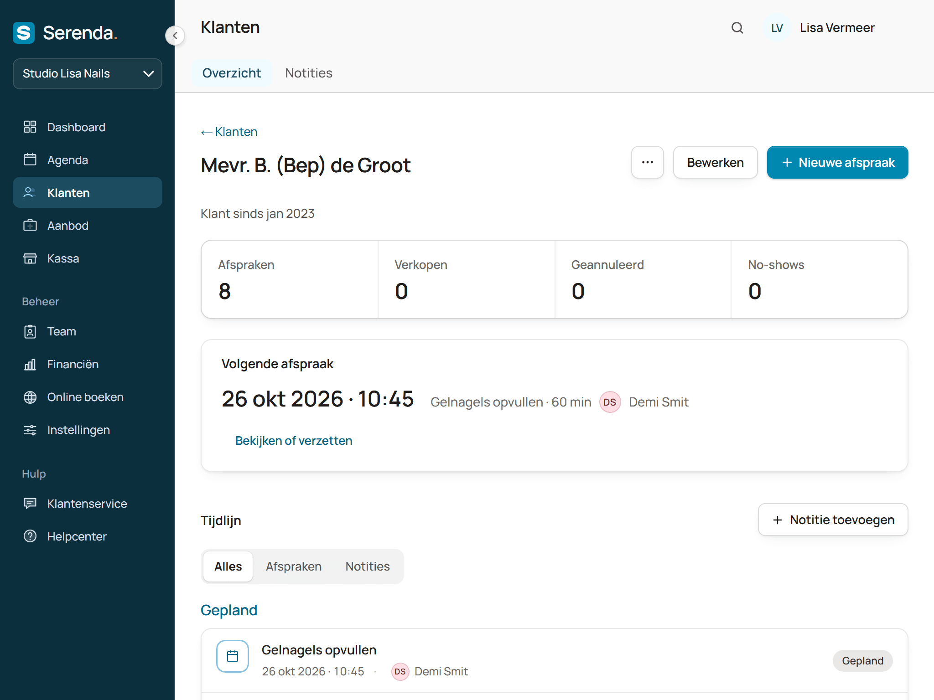Click the calendar icon on Gelnagels opvullen row
The image size is (934, 700).
pos(233,656)
